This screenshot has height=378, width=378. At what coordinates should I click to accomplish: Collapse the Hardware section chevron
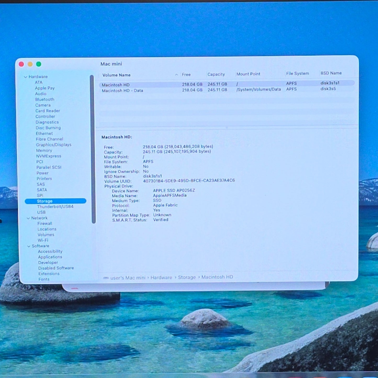click(25, 77)
